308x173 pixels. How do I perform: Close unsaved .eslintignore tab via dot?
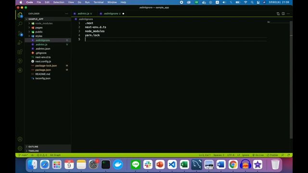tap(123, 14)
